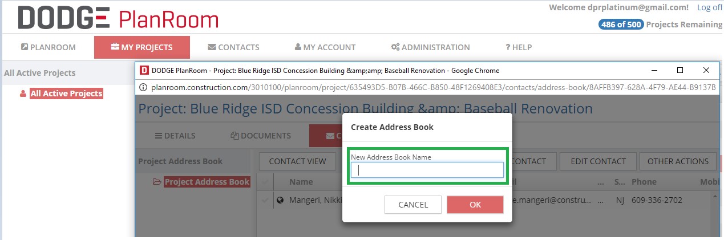Cancel the Create Address Book dialog

[x=413, y=205]
